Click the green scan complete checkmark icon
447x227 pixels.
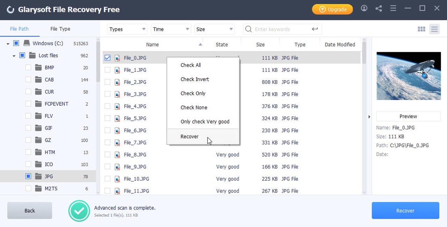tap(79, 211)
